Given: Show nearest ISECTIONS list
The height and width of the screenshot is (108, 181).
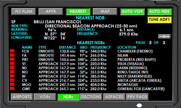Looking at the screenshot, I should (91, 97).
